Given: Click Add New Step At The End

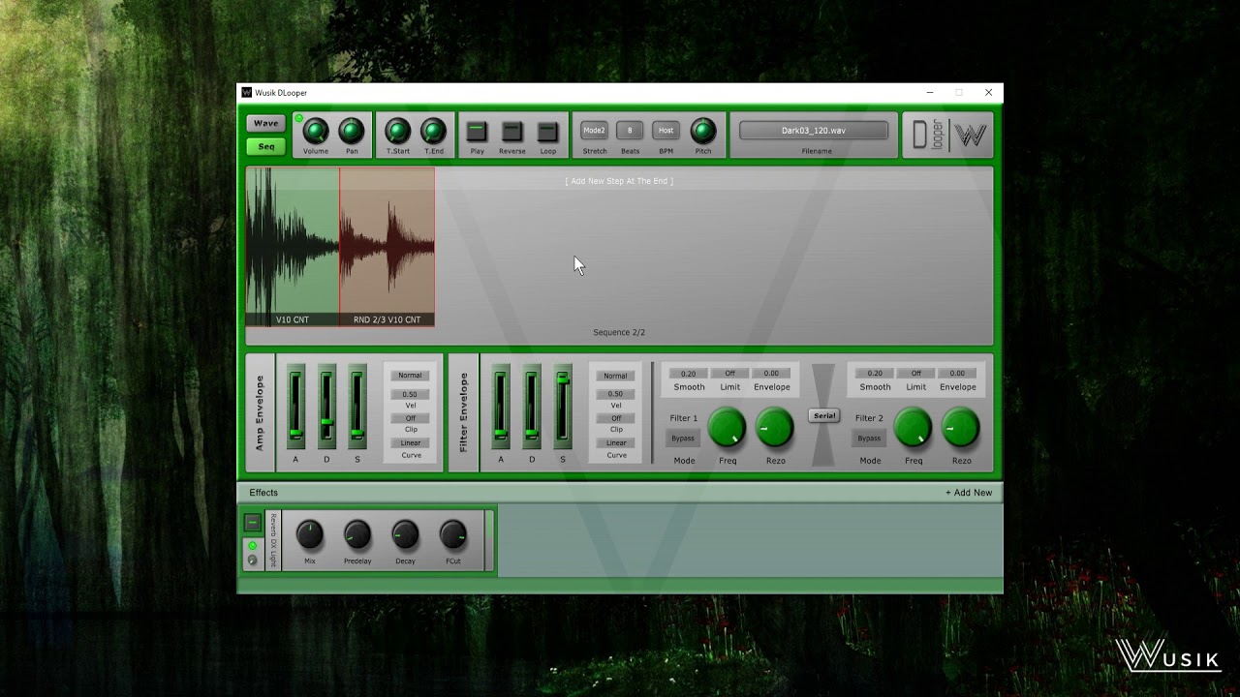Looking at the screenshot, I should [x=619, y=181].
